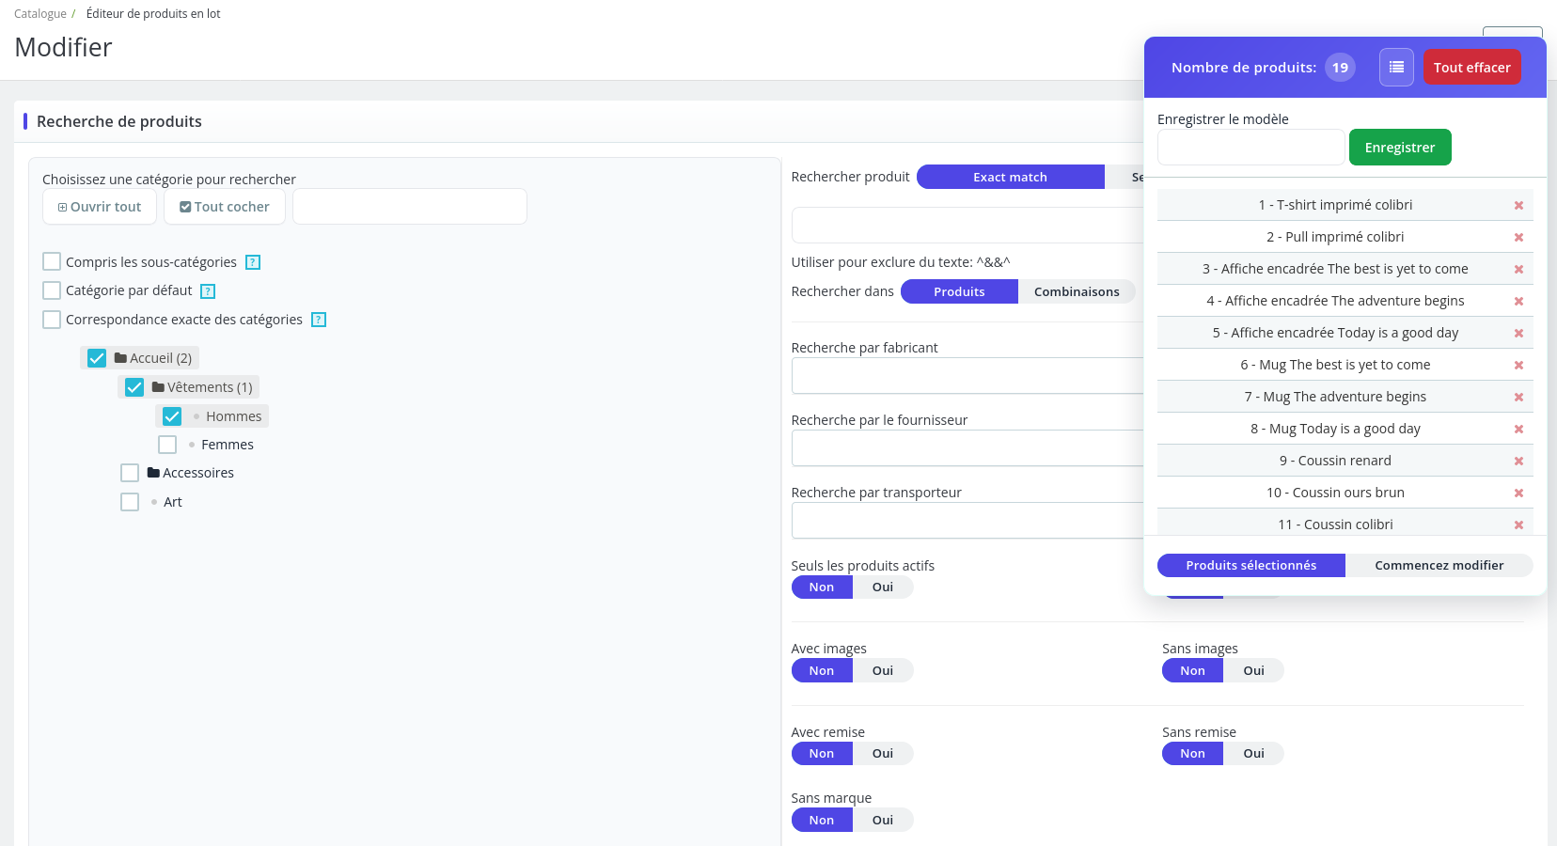Set Sans images to Non
The width and height of the screenshot is (1557, 846).
pos(1192,671)
